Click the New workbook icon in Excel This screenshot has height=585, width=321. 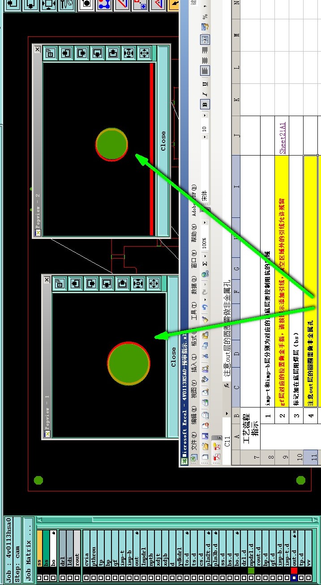205,457
